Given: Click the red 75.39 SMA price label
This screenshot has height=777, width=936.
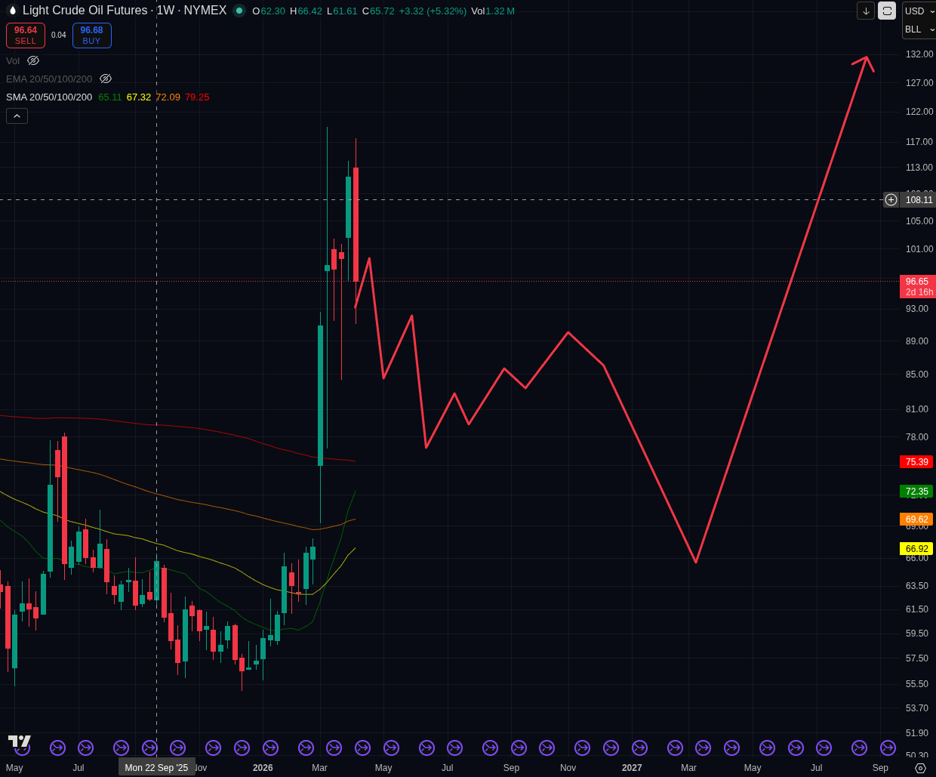Looking at the screenshot, I should pyautogui.click(x=916, y=462).
